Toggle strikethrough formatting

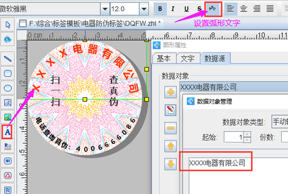pos(199,9)
